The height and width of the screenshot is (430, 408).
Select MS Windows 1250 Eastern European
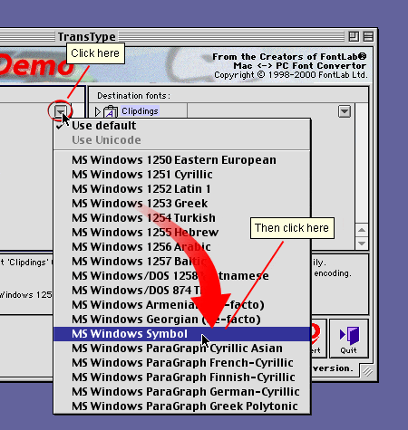[x=182, y=160]
